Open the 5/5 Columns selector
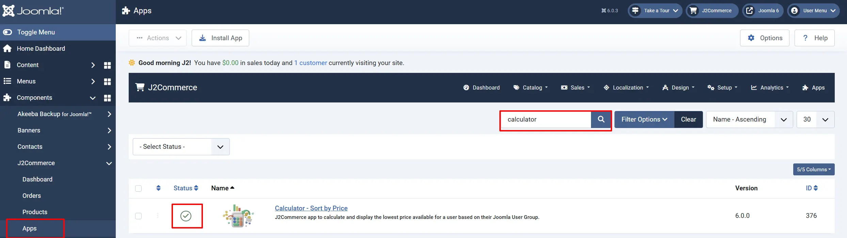Image resolution: width=847 pixels, height=238 pixels. tap(814, 170)
